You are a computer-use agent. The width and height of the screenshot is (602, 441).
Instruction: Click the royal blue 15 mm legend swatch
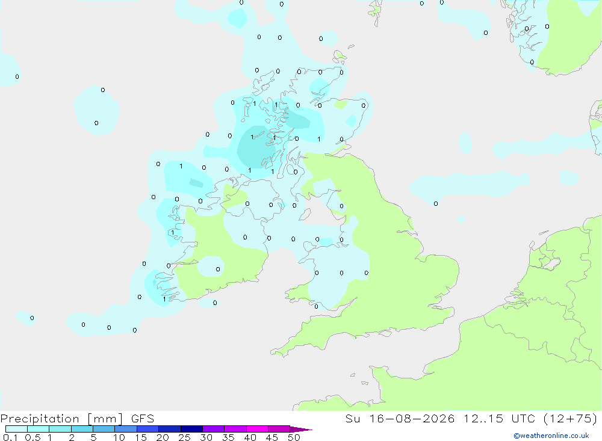148,429
